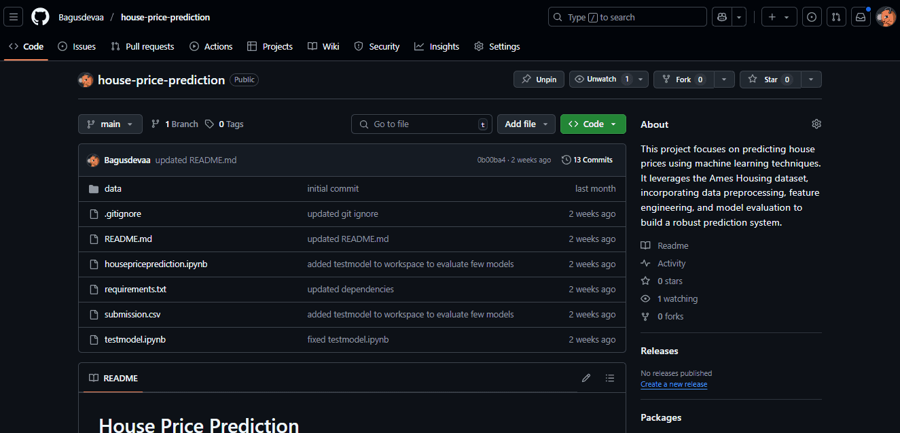Open the README outline list icon
The height and width of the screenshot is (433, 900).
(x=610, y=378)
